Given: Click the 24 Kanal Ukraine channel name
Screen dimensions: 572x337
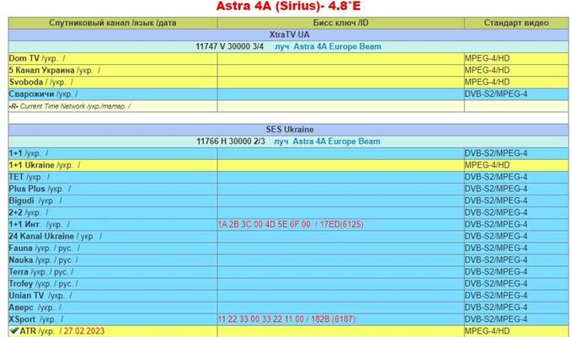Looking at the screenshot, I should coord(41,237).
